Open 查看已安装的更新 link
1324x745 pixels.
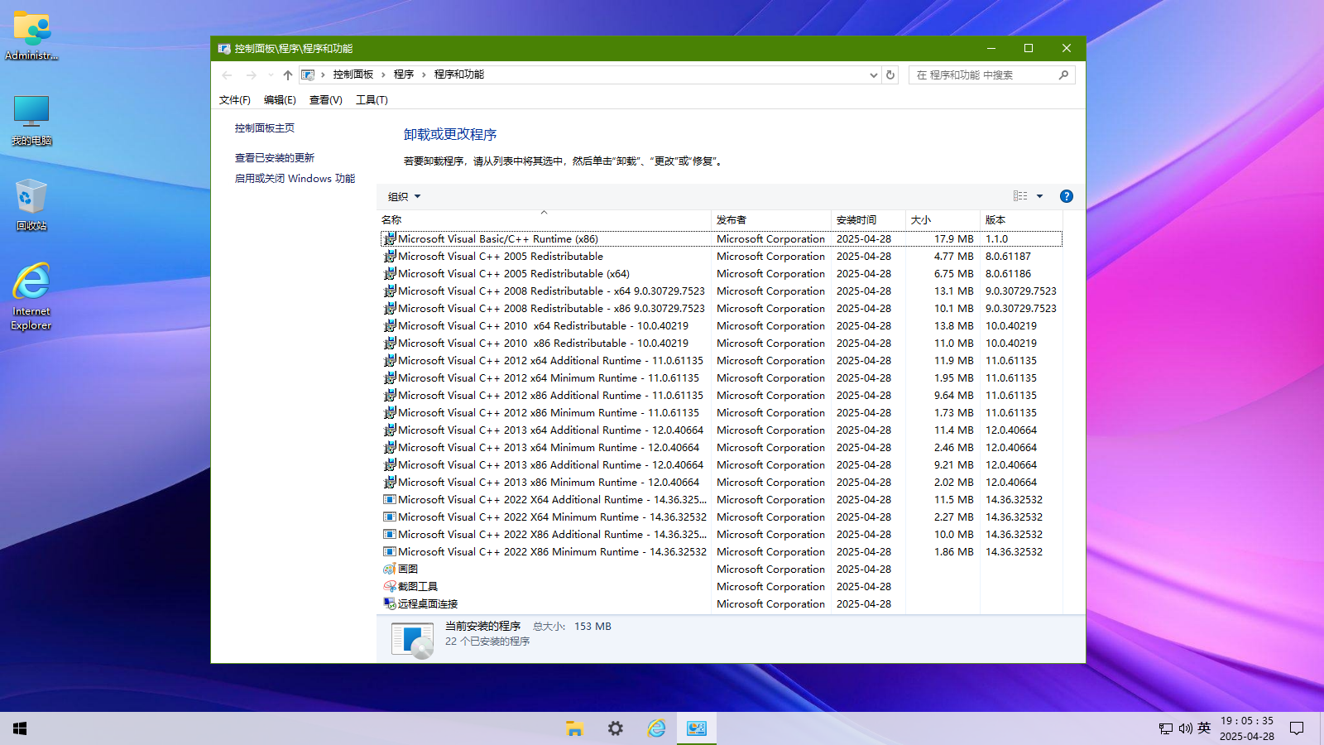[x=275, y=158]
